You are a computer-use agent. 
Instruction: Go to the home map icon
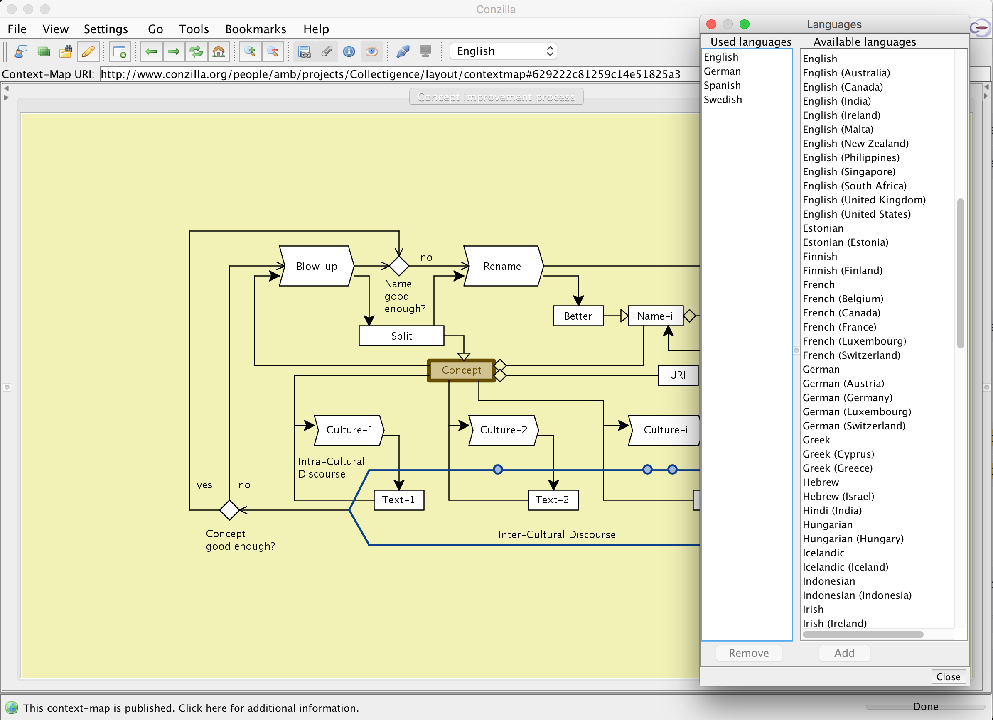tap(219, 51)
